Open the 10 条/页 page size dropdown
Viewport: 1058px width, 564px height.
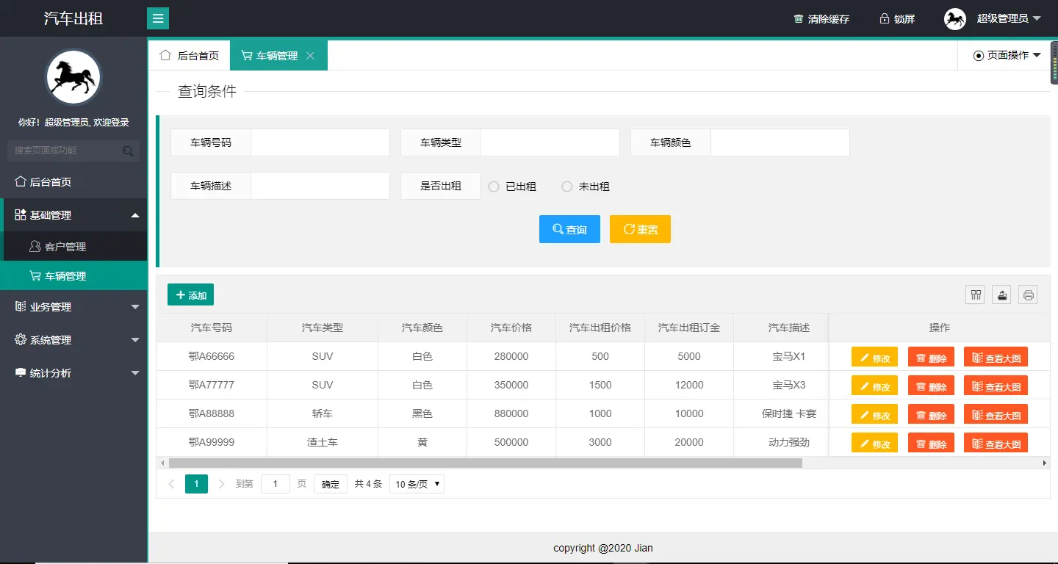pyautogui.click(x=417, y=484)
